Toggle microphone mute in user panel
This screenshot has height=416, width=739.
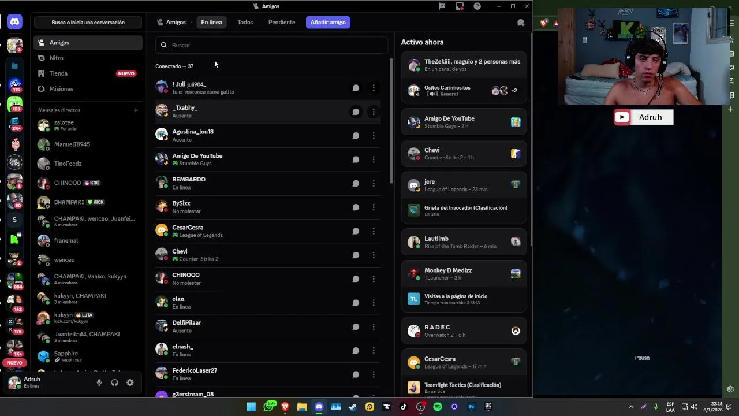click(x=99, y=382)
